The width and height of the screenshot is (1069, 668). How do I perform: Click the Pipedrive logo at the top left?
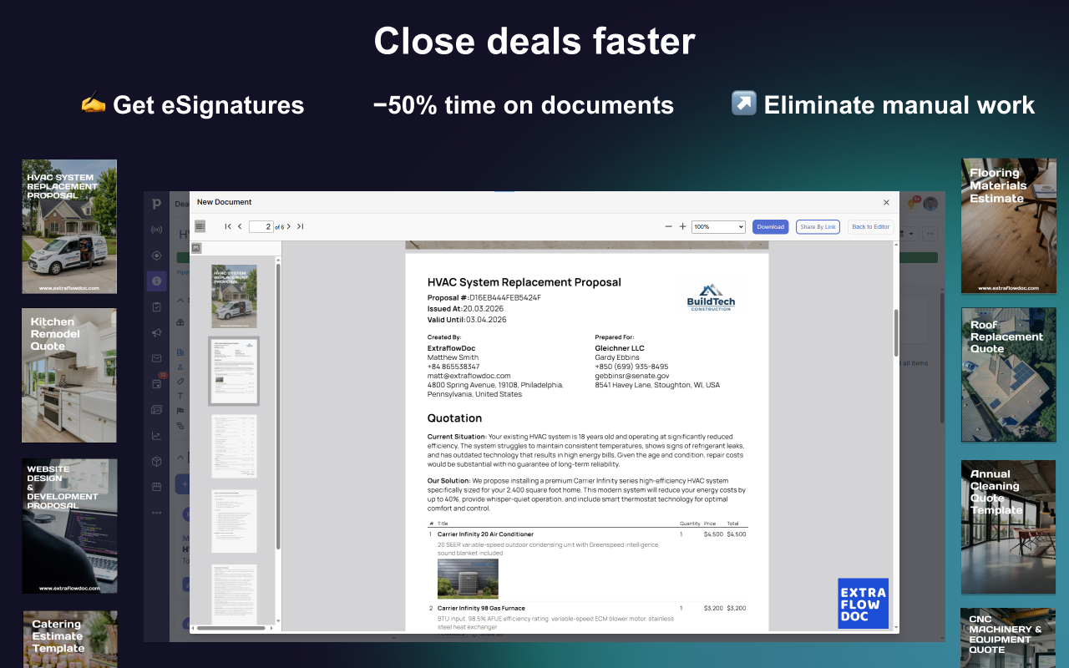point(156,203)
